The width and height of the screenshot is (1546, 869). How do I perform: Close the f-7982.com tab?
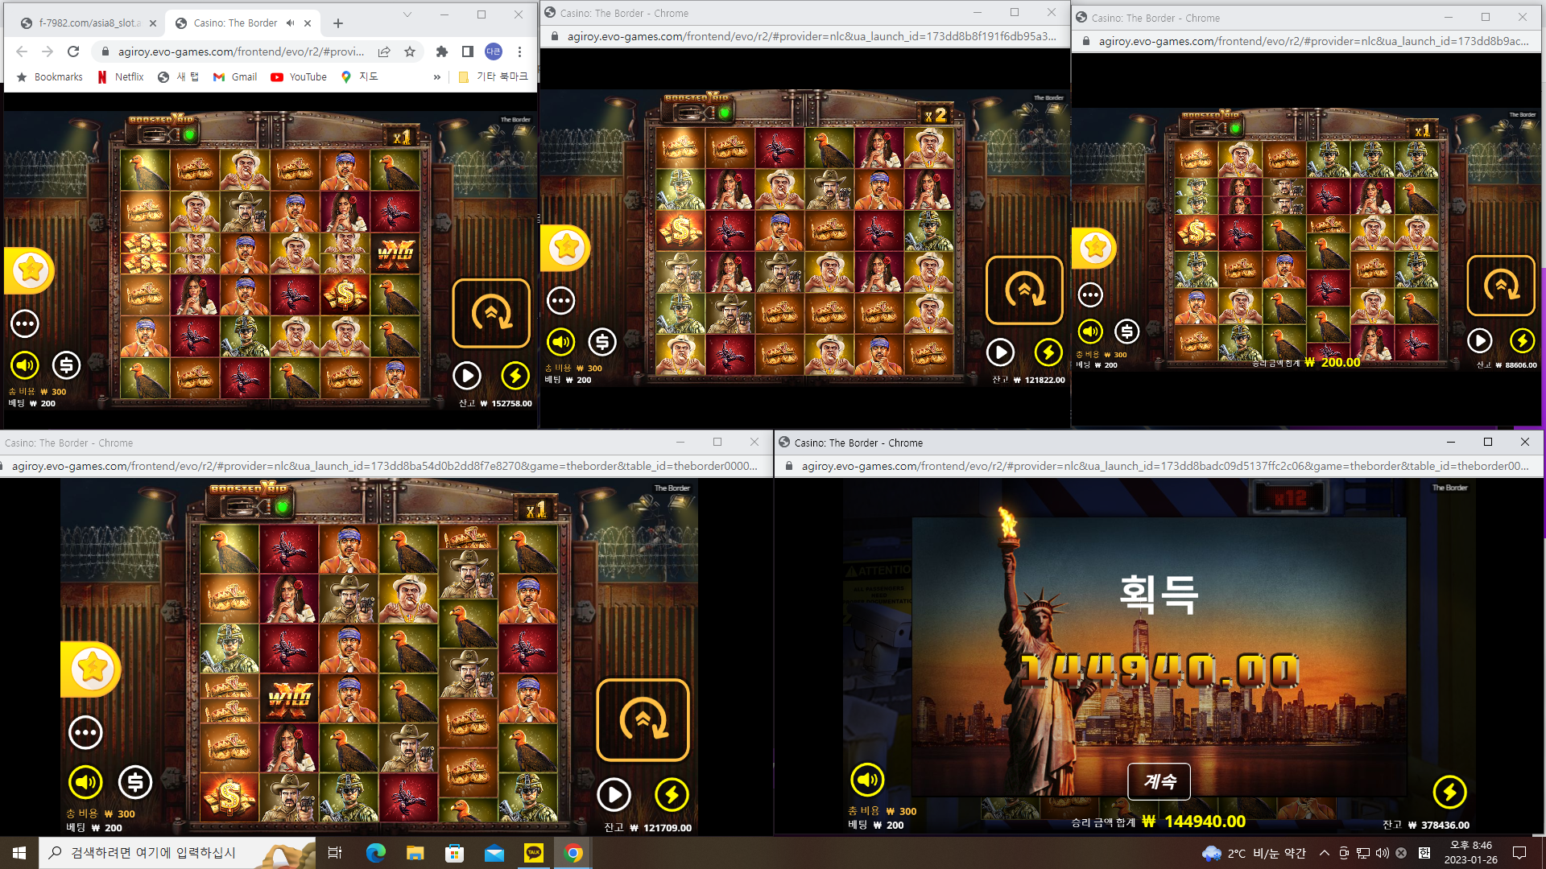pos(153,23)
